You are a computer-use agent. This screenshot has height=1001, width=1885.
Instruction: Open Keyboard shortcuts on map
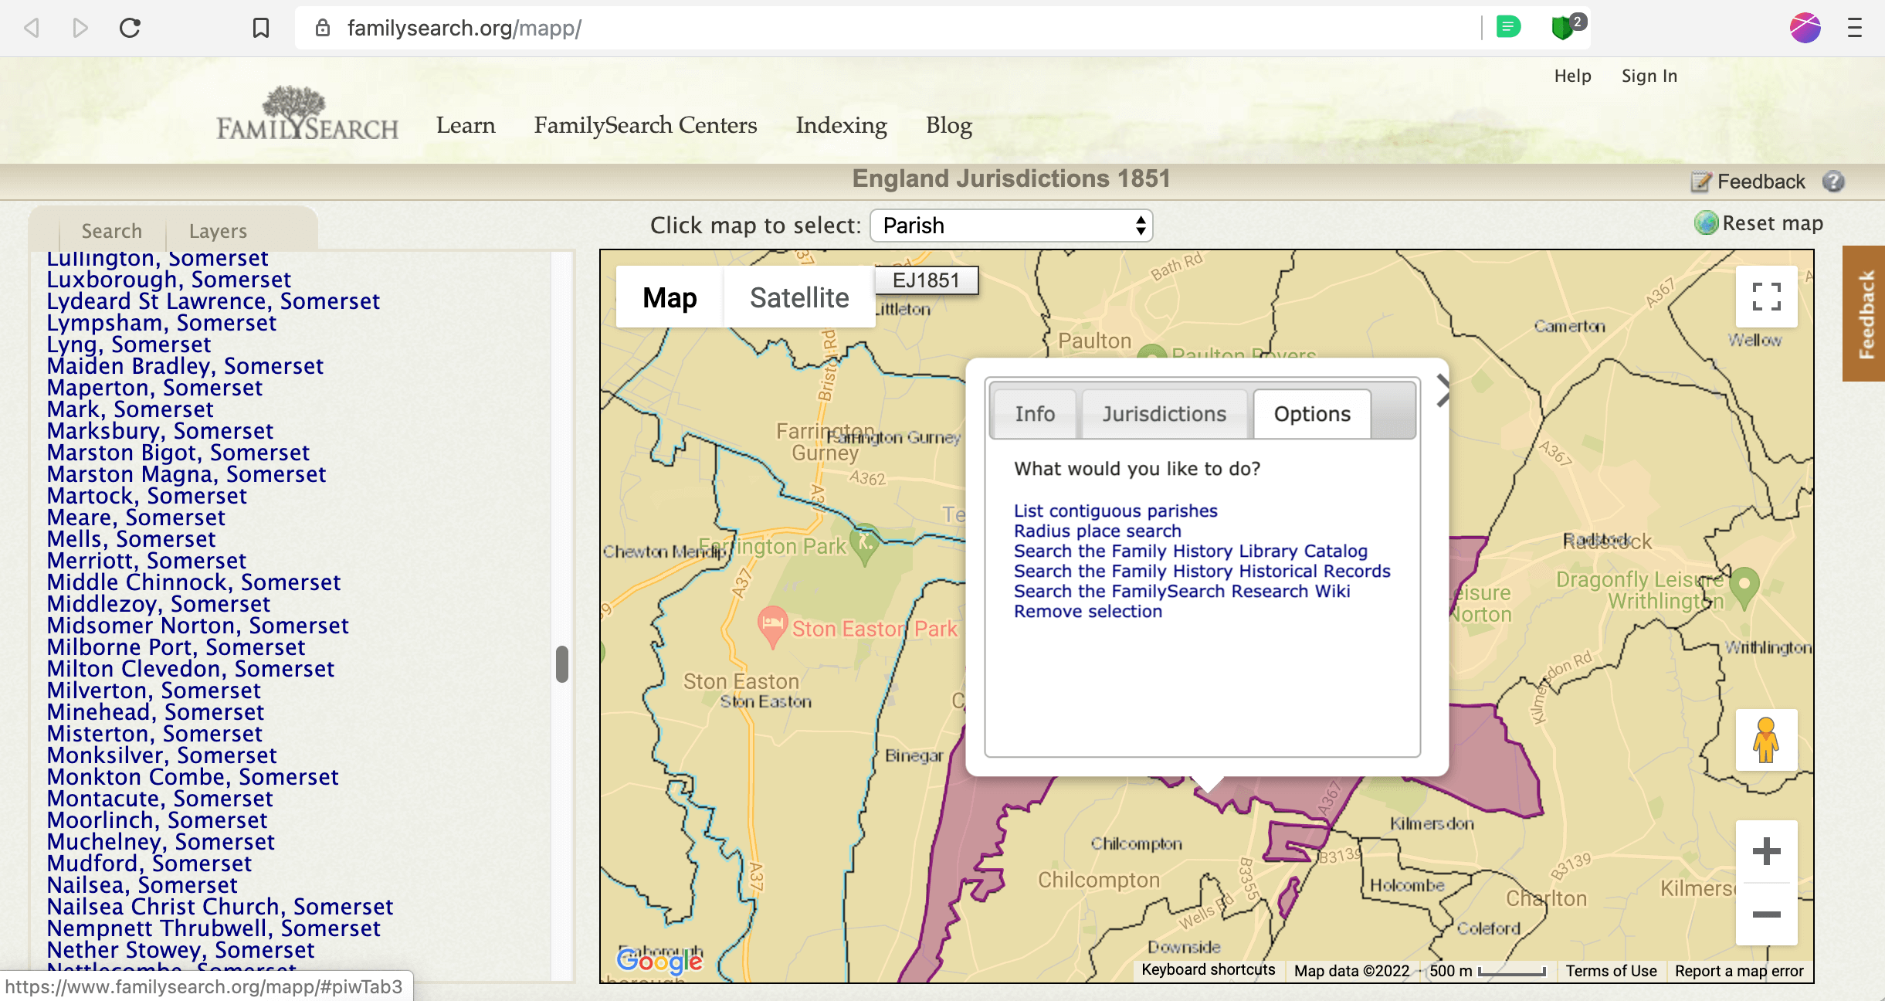(1209, 970)
